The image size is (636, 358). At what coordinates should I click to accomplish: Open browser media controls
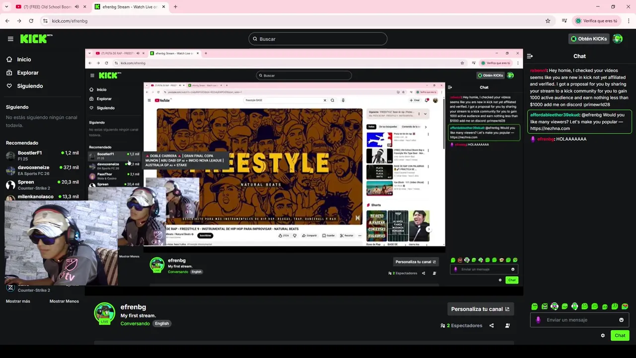click(564, 21)
